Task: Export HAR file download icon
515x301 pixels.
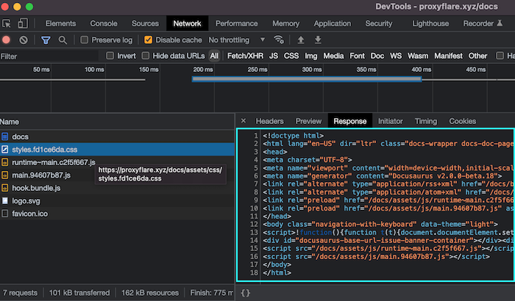Action: pos(318,40)
